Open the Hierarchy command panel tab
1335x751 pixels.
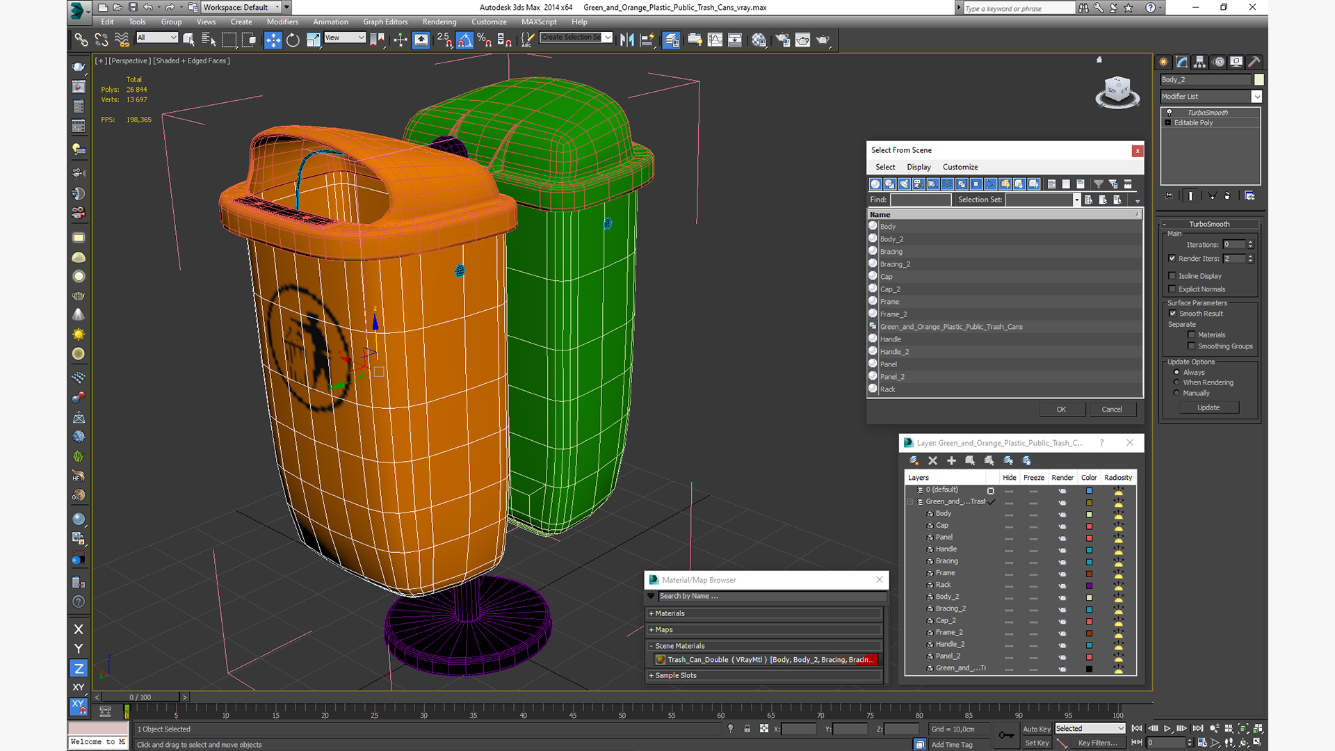tap(1199, 62)
